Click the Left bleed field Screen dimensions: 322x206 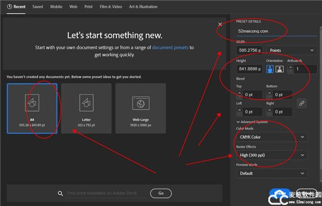[x=253, y=112]
